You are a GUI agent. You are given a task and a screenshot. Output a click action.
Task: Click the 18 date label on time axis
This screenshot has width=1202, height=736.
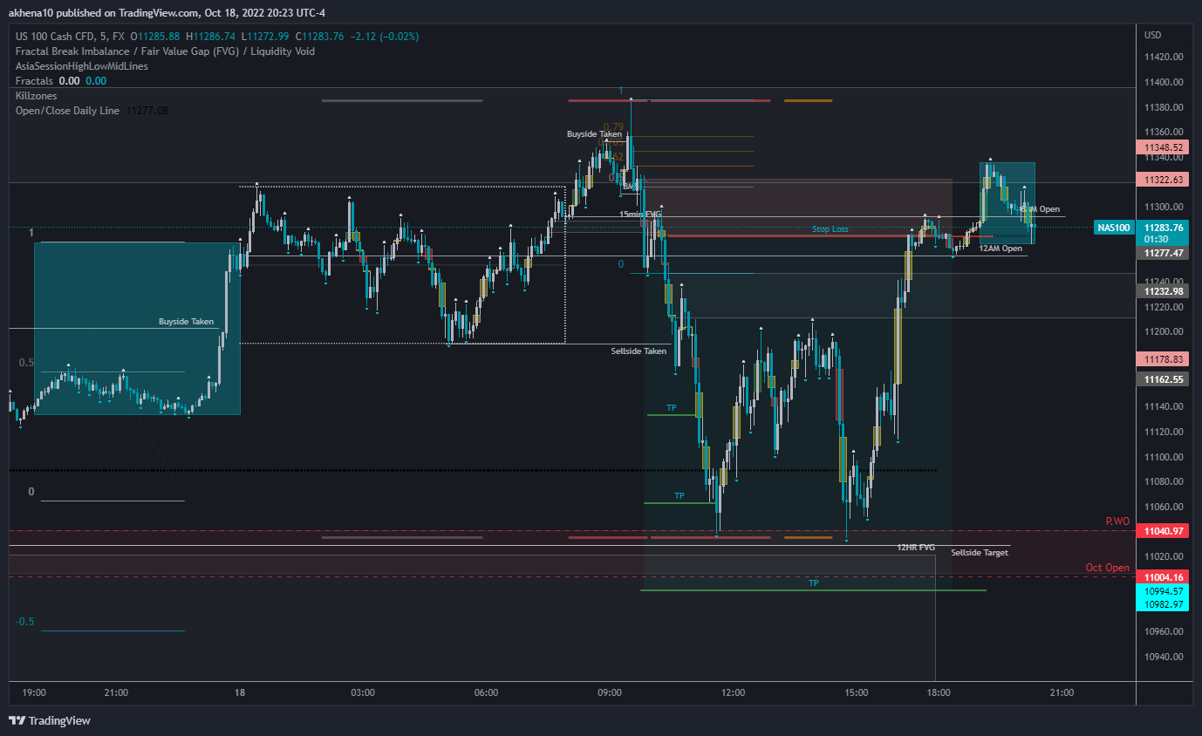pyautogui.click(x=239, y=692)
